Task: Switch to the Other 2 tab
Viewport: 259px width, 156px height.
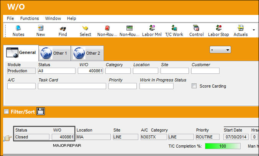Action: [x=87, y=53]
